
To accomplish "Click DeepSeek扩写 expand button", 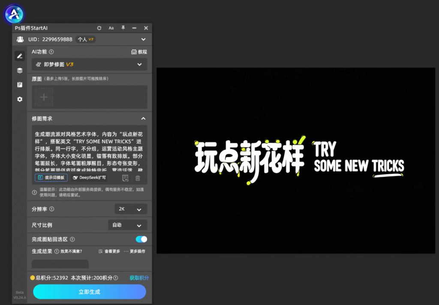I will [x=89, y=178].
